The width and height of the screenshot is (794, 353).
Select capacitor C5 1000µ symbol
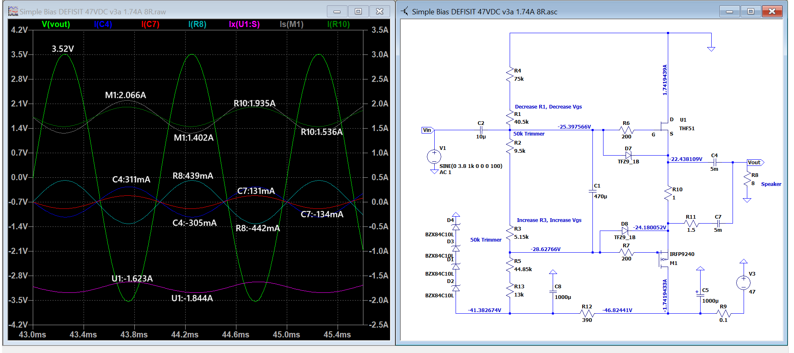(701, 294)
